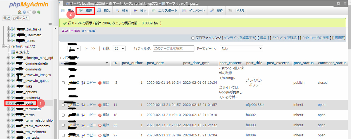
Task: Open the blue question mark documentation icon
Action: click(25, 12)
